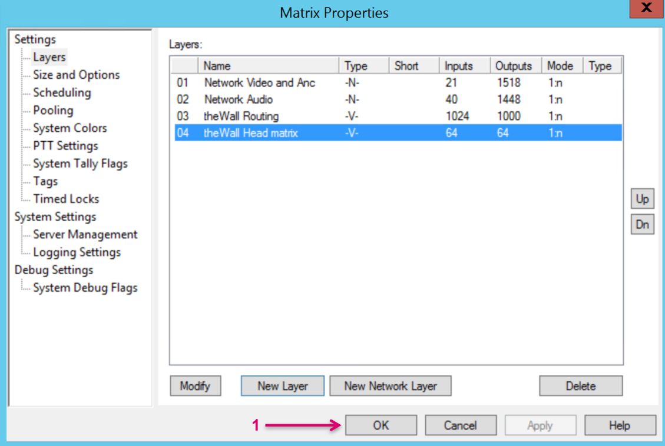The width and height of the screenshot is (665, 446).
Task: Click the Modify button
Action: click(195, 386)
